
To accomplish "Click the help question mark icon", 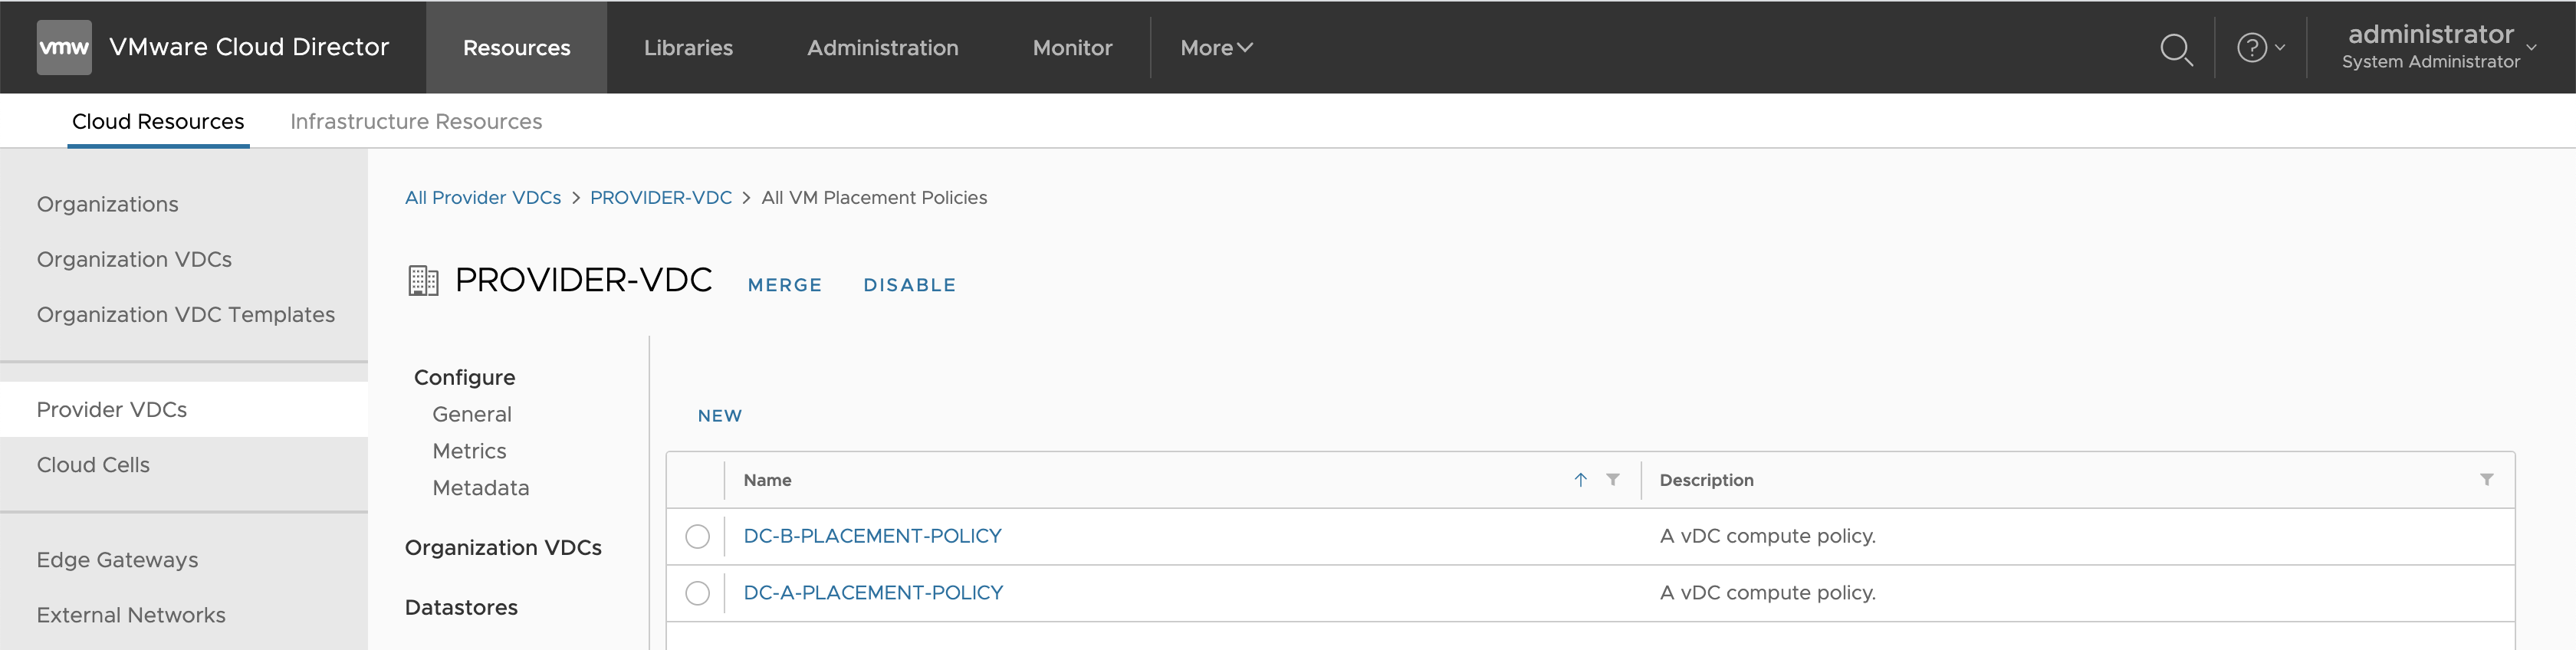I will point(2251,47).
